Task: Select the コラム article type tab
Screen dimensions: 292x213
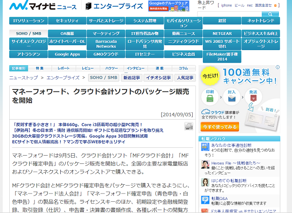Action: tap(183, 68)
